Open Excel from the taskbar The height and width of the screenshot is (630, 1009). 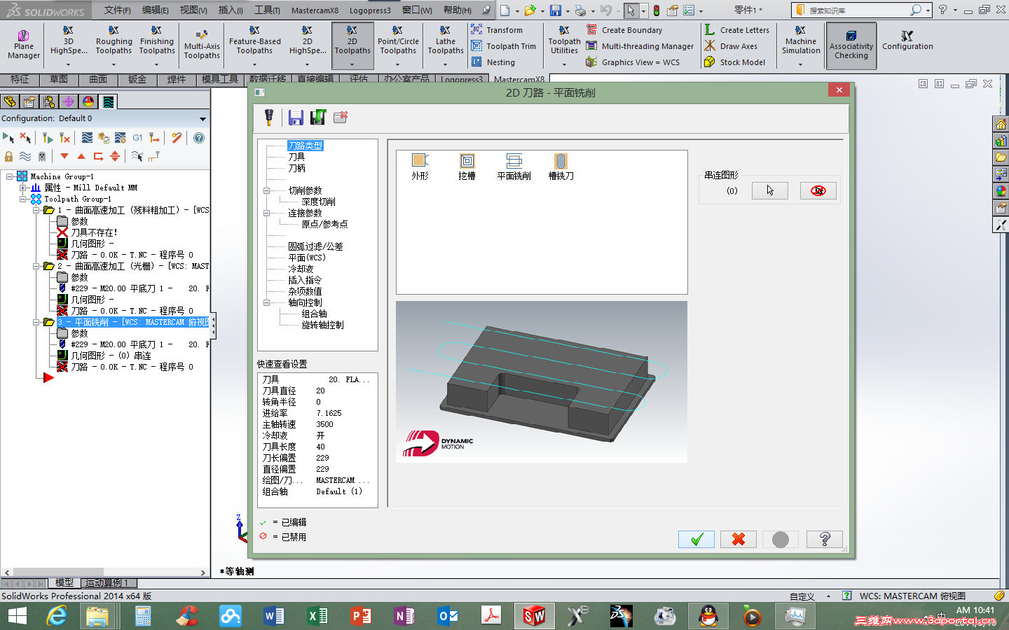pyautogui.click(x=317, y=616)
